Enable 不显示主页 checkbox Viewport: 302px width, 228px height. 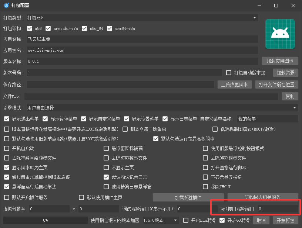click(x=106, y=167)
